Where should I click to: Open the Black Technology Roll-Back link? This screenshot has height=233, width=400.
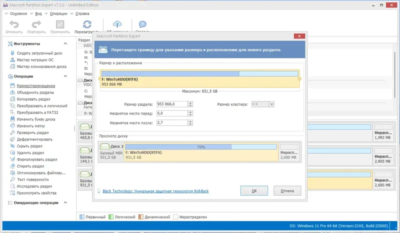coord(155,191)
